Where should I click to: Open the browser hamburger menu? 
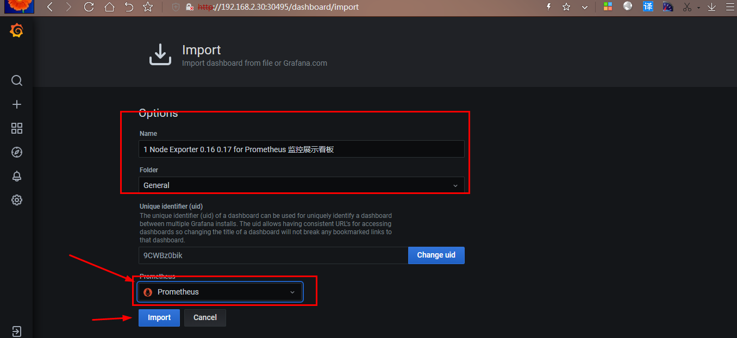coord(729,7)
